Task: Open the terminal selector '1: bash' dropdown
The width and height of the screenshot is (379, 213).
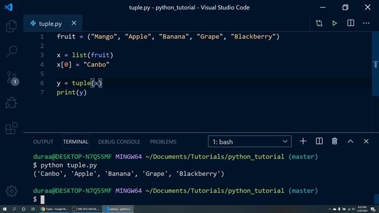Action: coord(250,141)
